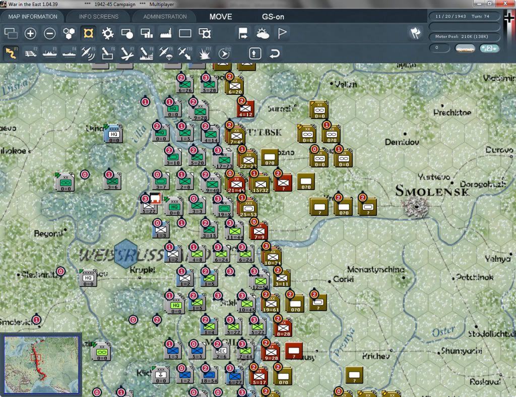Click the field showing 0 below Motor Pool
The image size is (516, 397).
[439, 48]
